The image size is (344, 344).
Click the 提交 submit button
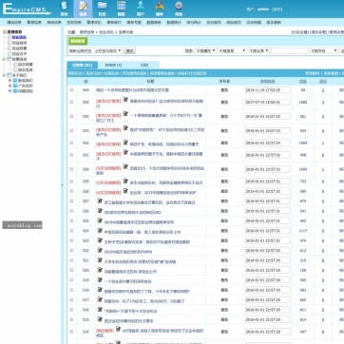[129, 50]
